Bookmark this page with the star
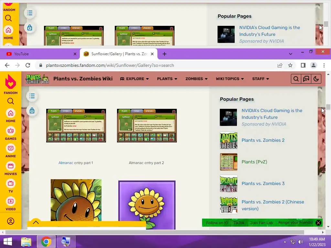Viewport: 331px width, 248px height. click(290, 65)
